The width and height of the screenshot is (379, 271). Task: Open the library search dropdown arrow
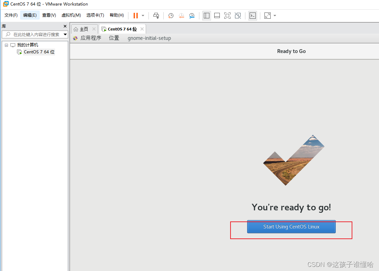[x=65, y=34]
